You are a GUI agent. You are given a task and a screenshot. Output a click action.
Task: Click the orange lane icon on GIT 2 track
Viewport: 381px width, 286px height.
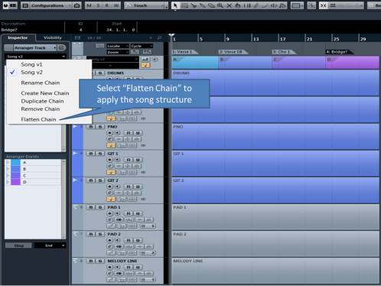(111, 199)
